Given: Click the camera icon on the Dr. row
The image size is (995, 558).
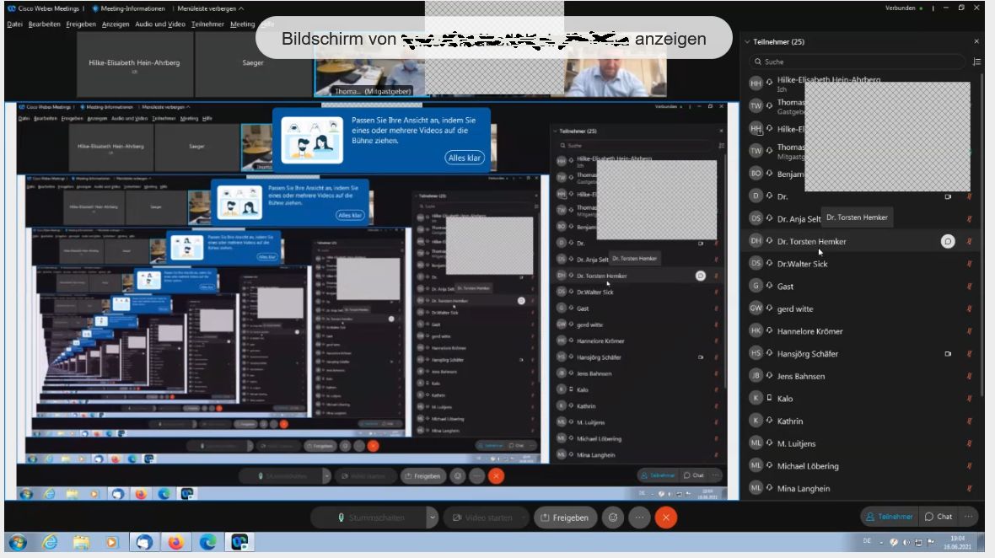Looking at the screenshot, I should tap(948, 196).
